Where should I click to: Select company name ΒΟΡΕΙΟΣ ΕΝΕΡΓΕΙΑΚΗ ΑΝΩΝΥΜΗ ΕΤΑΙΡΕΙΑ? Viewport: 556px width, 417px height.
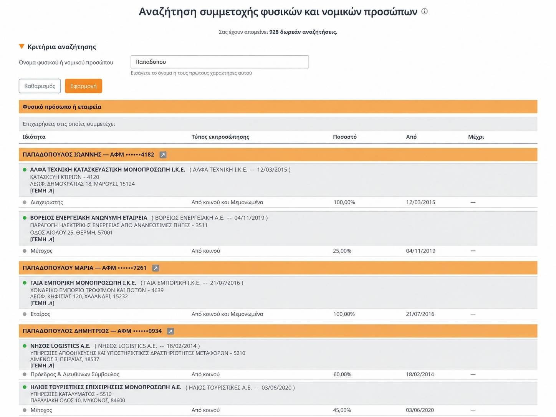(89, 218)
